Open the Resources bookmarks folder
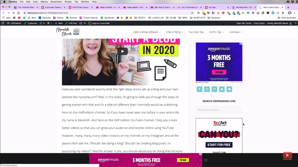 point(214,18)
